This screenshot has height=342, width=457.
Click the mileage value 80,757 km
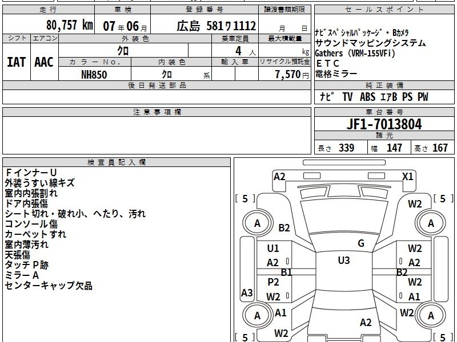click(x=70, y=25)
